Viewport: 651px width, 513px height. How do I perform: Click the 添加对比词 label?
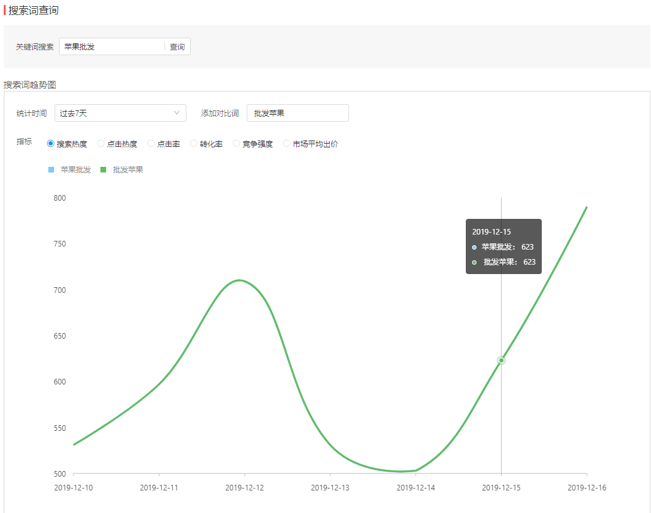[x=220, y=113]
